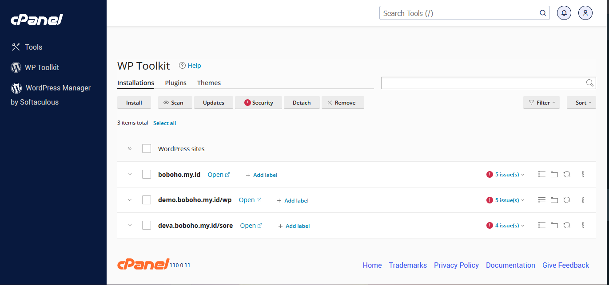
Task: Switch to the Installations tab
Action: pos(135,83)
